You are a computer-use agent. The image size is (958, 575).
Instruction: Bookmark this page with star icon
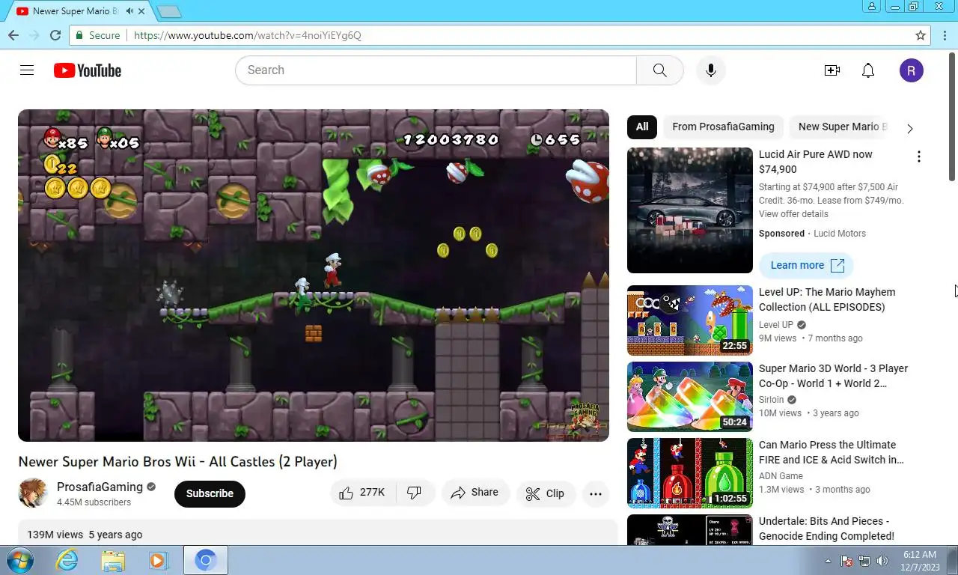coord(921,35)
